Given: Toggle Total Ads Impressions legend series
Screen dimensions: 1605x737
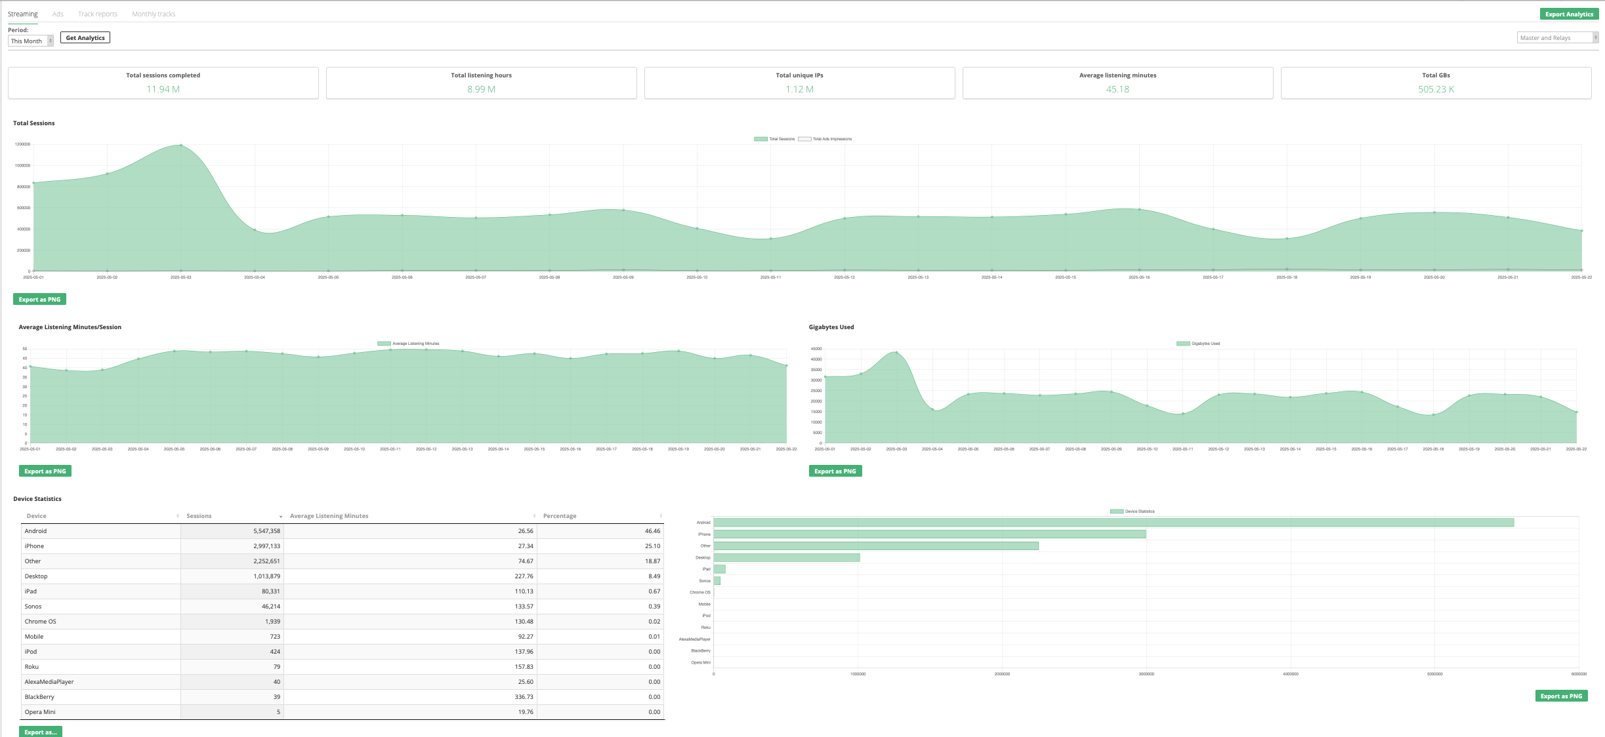Looking at the screenshot, I should [x=804, y=139].
